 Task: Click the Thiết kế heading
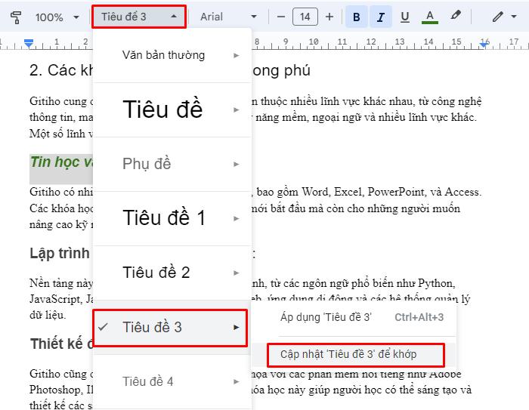[x=61, y=344]
